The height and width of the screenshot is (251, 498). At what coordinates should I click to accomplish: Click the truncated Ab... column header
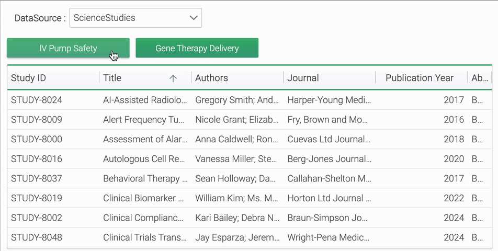pyautogui.click(x=480, y=78)
